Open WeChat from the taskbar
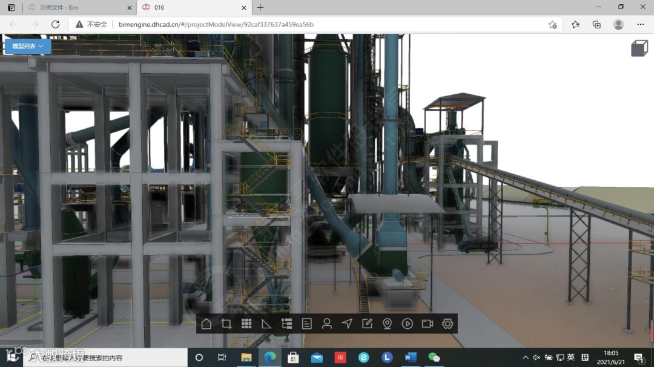Viewport: 654px width, 367px height. [x=434, y=357]
